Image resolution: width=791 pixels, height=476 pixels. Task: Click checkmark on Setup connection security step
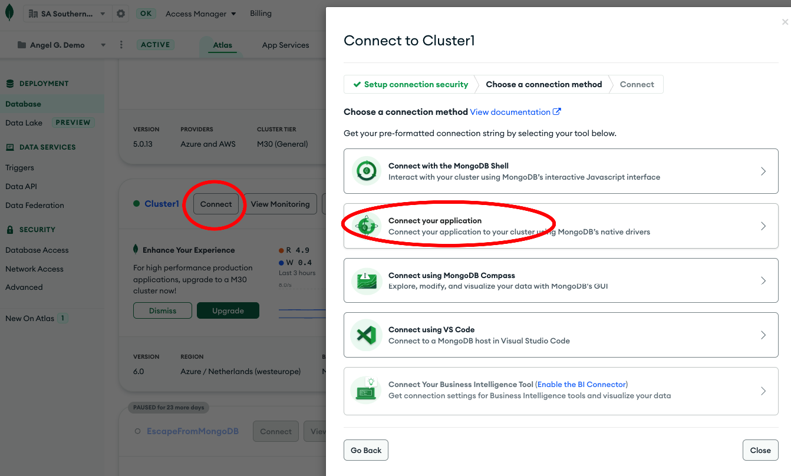tap(357, 84)
